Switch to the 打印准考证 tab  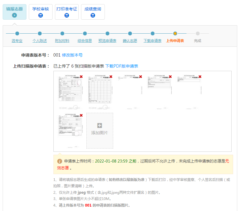tap(67, 12)
